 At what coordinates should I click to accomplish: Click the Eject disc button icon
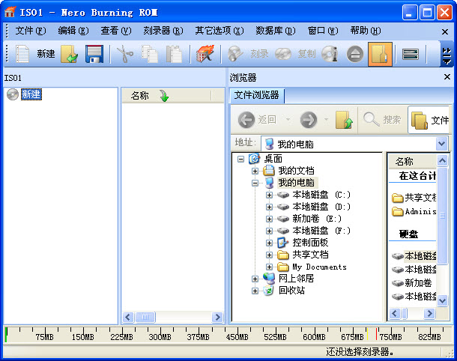(x=355, y=54)
